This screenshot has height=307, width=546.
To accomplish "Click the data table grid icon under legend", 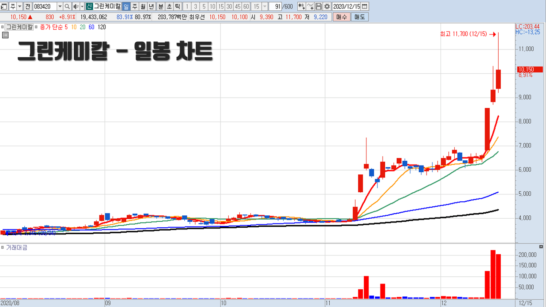I will tap(5, 35).
